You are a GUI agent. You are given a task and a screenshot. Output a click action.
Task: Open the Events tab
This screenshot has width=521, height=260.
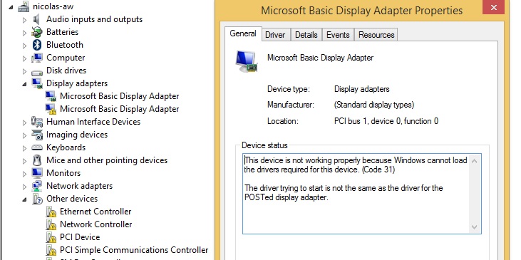[x=338, y=35]
